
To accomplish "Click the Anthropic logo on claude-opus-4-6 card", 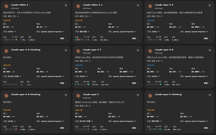I will (150, 6).
